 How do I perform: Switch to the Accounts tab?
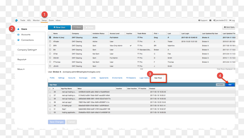72,78
